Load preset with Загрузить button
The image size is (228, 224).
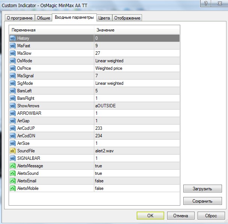point(202,189)
